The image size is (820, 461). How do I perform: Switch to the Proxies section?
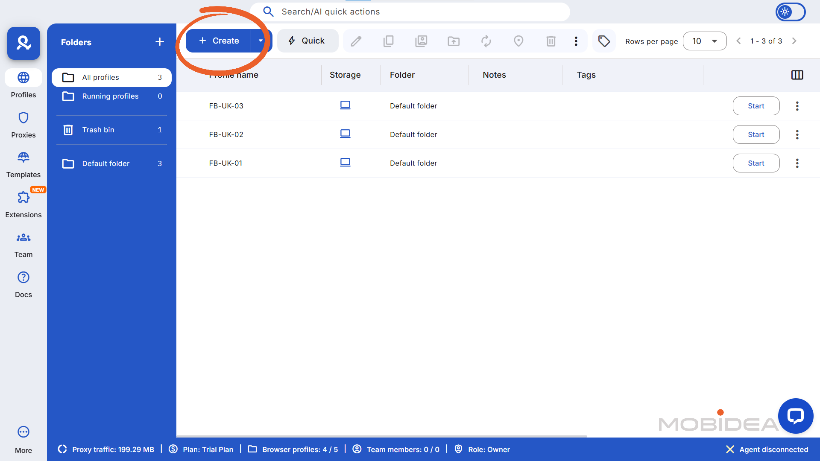coord(23,124)
